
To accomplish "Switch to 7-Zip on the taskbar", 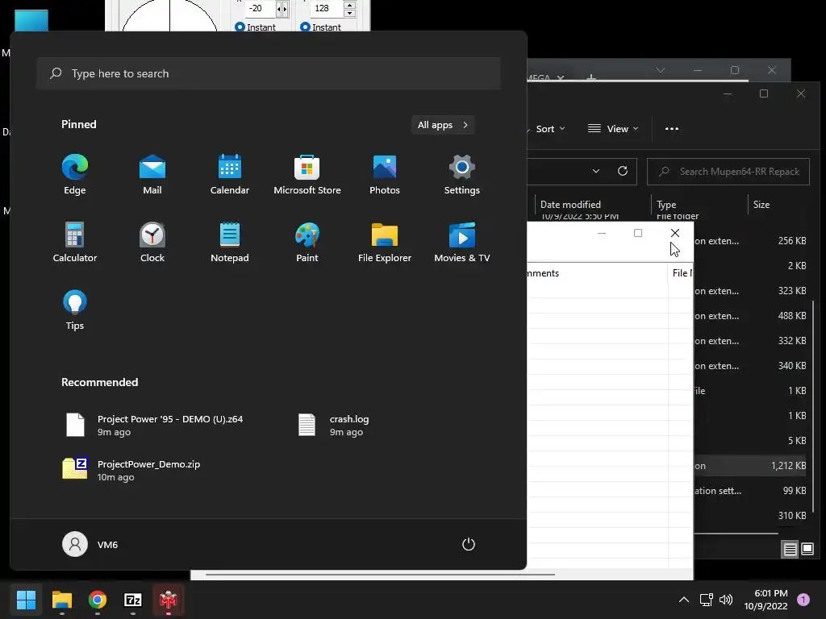I will (133, 600).
